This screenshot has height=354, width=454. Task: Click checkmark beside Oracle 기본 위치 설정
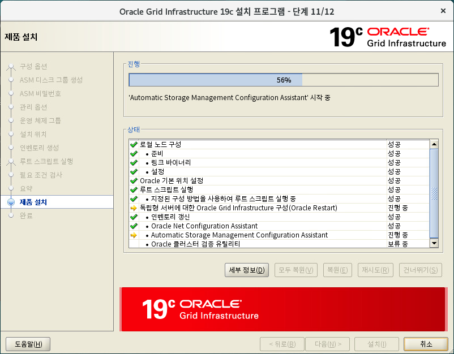[x=134, y=181]
